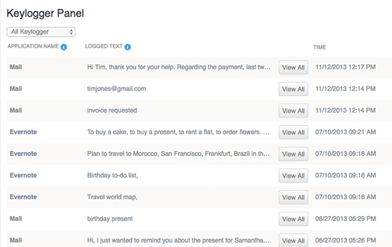392x247 pixels.
Task: Click the Application Name column header
Action: 33,46
